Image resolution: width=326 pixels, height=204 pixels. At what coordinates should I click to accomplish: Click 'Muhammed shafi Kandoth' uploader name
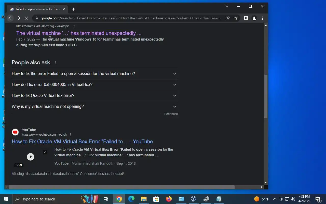(92, 163)
